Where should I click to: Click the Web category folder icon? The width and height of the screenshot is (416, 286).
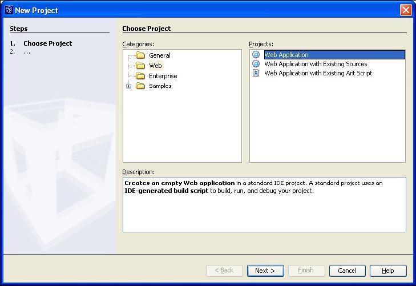140,66
